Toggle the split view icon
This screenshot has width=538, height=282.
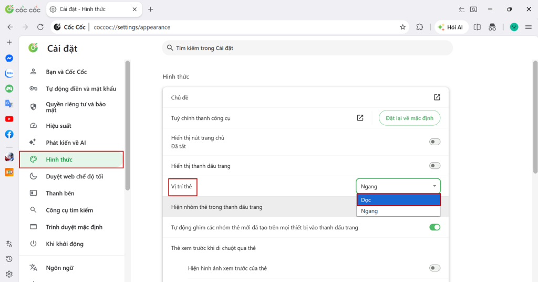(477, 27)
